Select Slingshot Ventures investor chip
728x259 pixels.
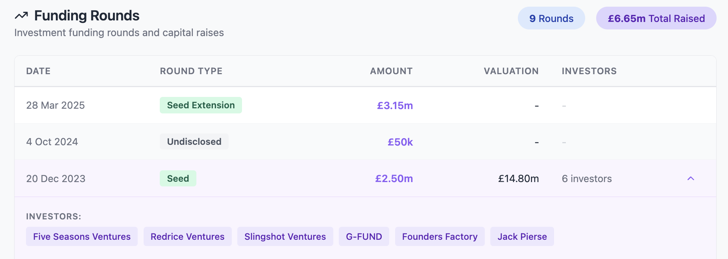285,237
